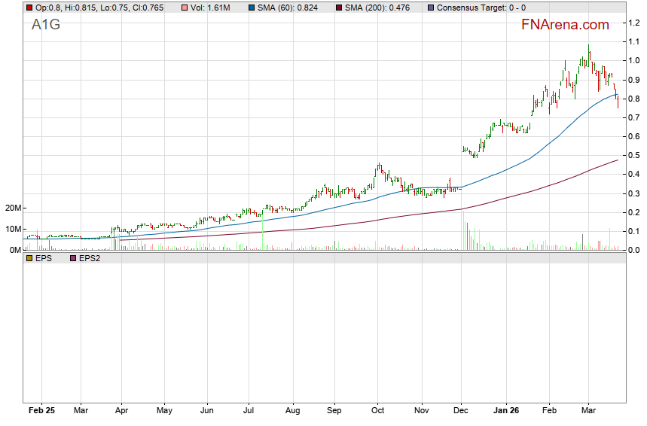Click the gray Consensus Target swatch
Image resolution: width=647 pixels, height=426 pixels.
point(431,8)
